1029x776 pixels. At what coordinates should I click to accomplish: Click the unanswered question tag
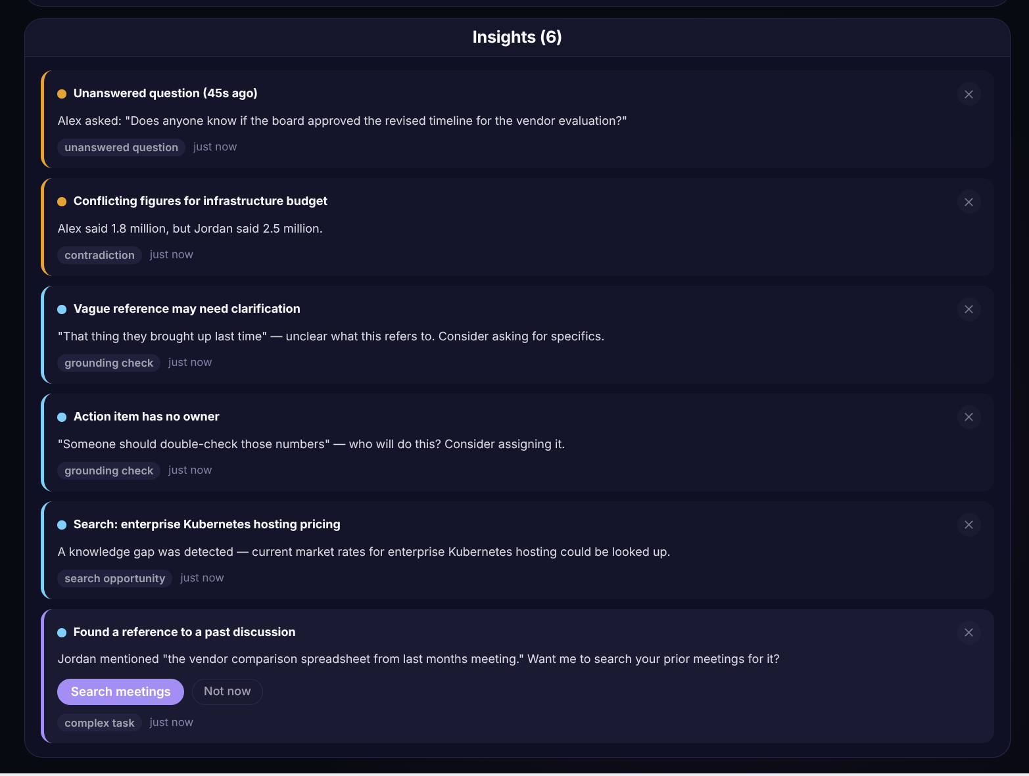tap(121, 147)
